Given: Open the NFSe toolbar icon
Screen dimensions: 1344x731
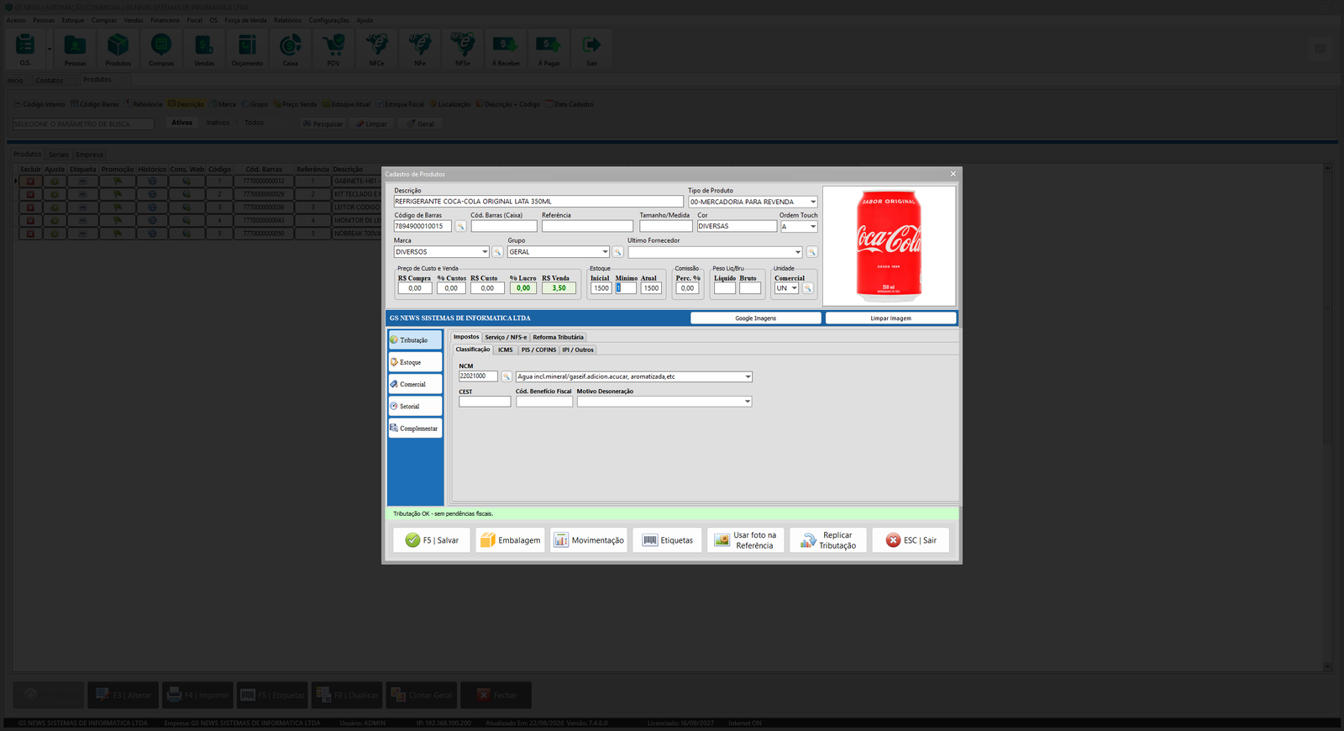Looking at the screenshot, I should (x=463, y=49).
